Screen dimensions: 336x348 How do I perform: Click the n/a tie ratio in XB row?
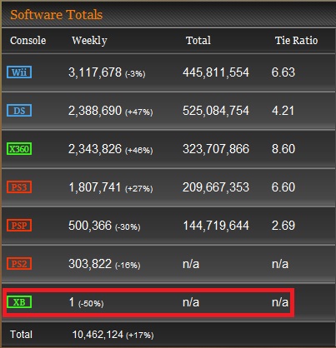pos(280,302)
